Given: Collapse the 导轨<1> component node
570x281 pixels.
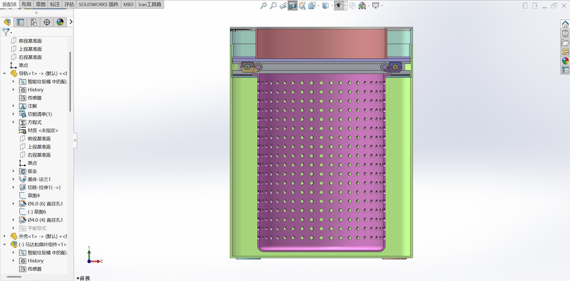Looking at the screenshot, I should (x=5, y=73).
